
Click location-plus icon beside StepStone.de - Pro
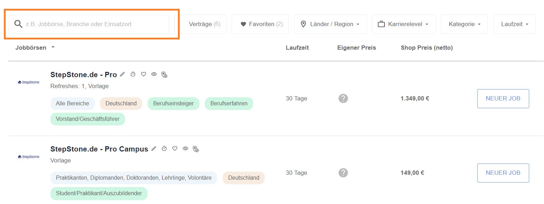164,74
